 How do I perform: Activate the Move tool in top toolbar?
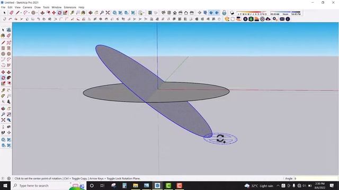tap(54, 13)
